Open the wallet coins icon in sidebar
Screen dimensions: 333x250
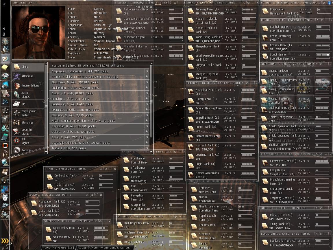point(5,128)
